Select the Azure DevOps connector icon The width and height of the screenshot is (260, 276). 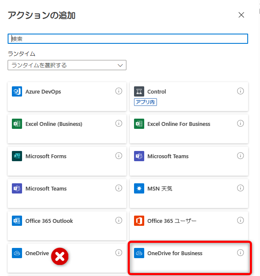(x=17, y=91)
